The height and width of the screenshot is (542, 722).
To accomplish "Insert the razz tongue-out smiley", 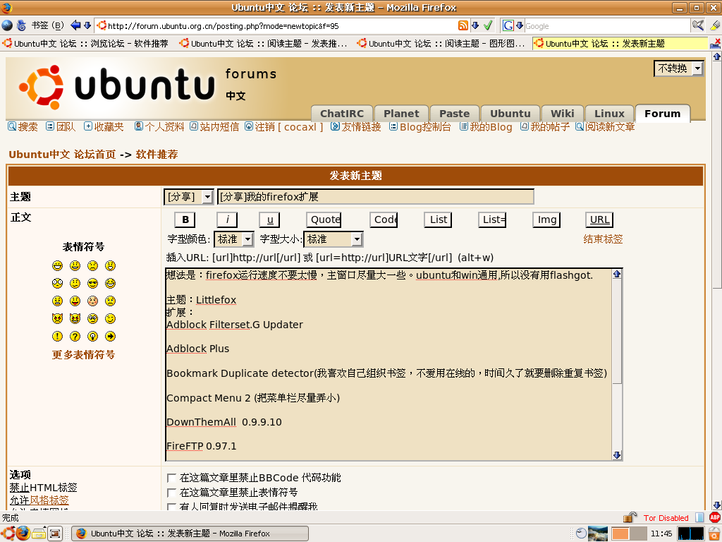I will click(x=75, y=301).
